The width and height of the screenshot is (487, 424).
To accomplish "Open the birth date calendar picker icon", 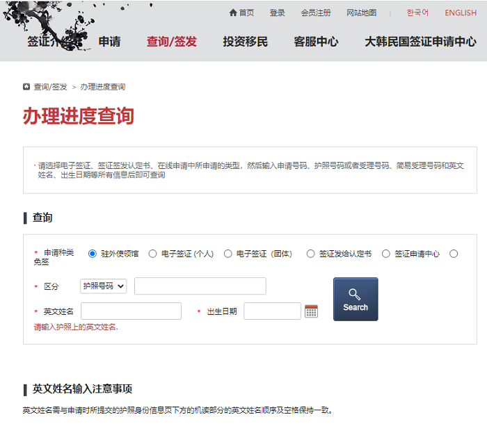I will 311,311.
